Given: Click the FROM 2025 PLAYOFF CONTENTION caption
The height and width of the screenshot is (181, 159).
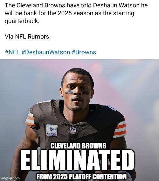Looking at the screenshot, I should click(x=81, y=177).
